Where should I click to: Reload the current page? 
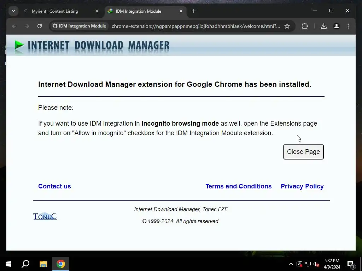click(x=40, y=26)
